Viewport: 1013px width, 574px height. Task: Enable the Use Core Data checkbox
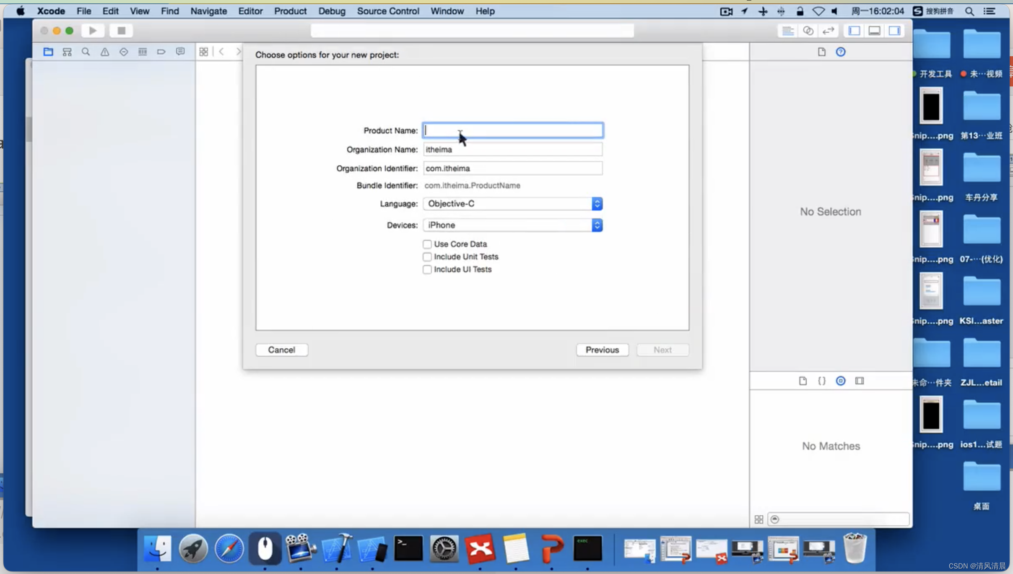426,244
